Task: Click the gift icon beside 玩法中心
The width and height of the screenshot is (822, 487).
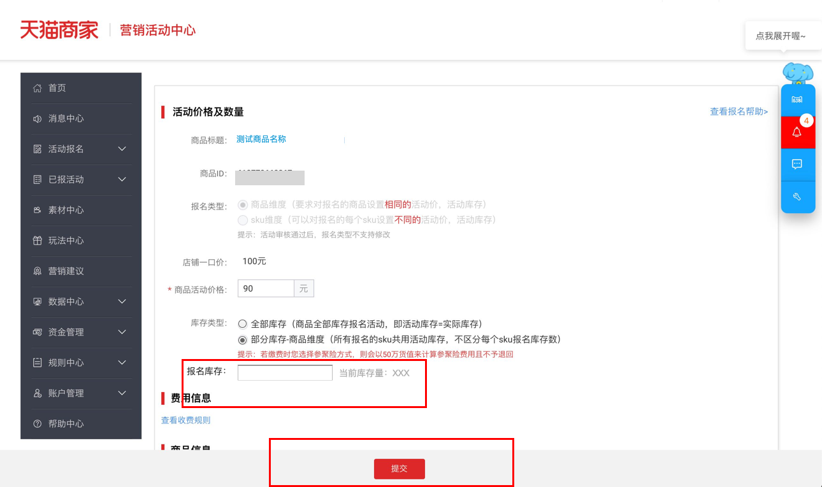Action: coord(37,241)
